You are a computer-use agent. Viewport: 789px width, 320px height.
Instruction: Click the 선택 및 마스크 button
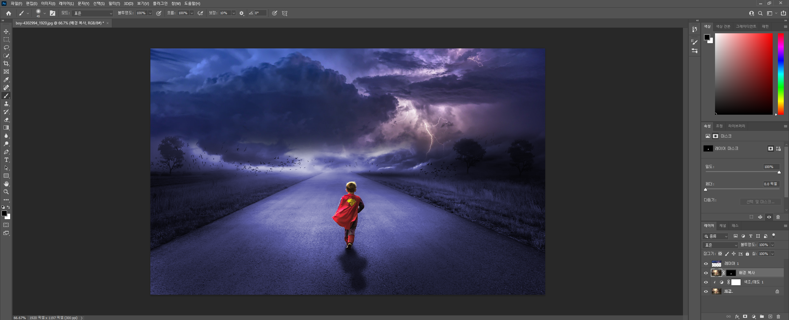[x=760, y=202]
